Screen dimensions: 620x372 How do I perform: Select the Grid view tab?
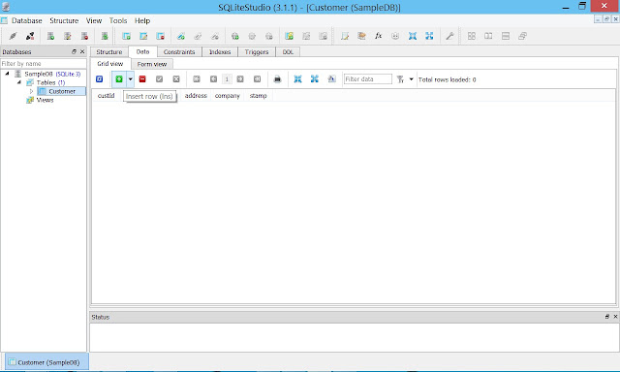tap(110, 64)
